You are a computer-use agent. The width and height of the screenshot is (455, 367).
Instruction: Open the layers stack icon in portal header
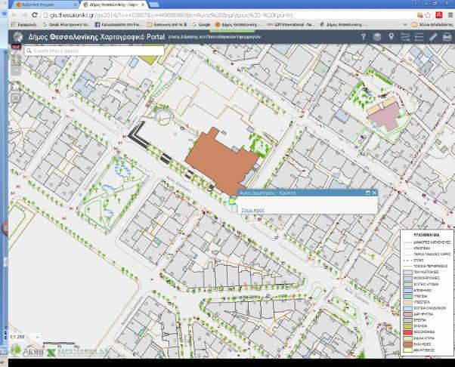[x=377, y=37]
